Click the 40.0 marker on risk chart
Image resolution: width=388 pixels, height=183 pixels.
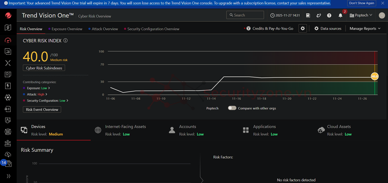click(374, 76)
